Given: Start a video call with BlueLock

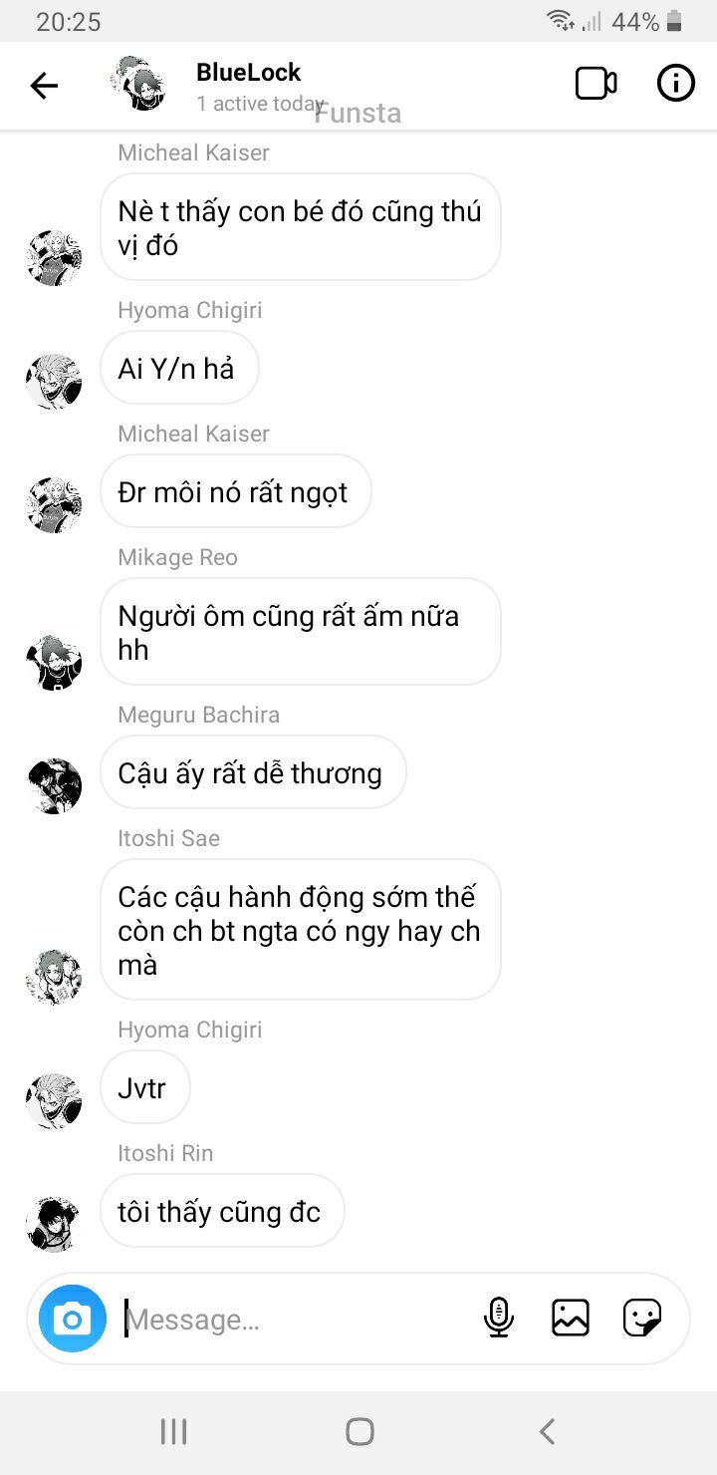Looking at the screenshot, I should [596, 84].
